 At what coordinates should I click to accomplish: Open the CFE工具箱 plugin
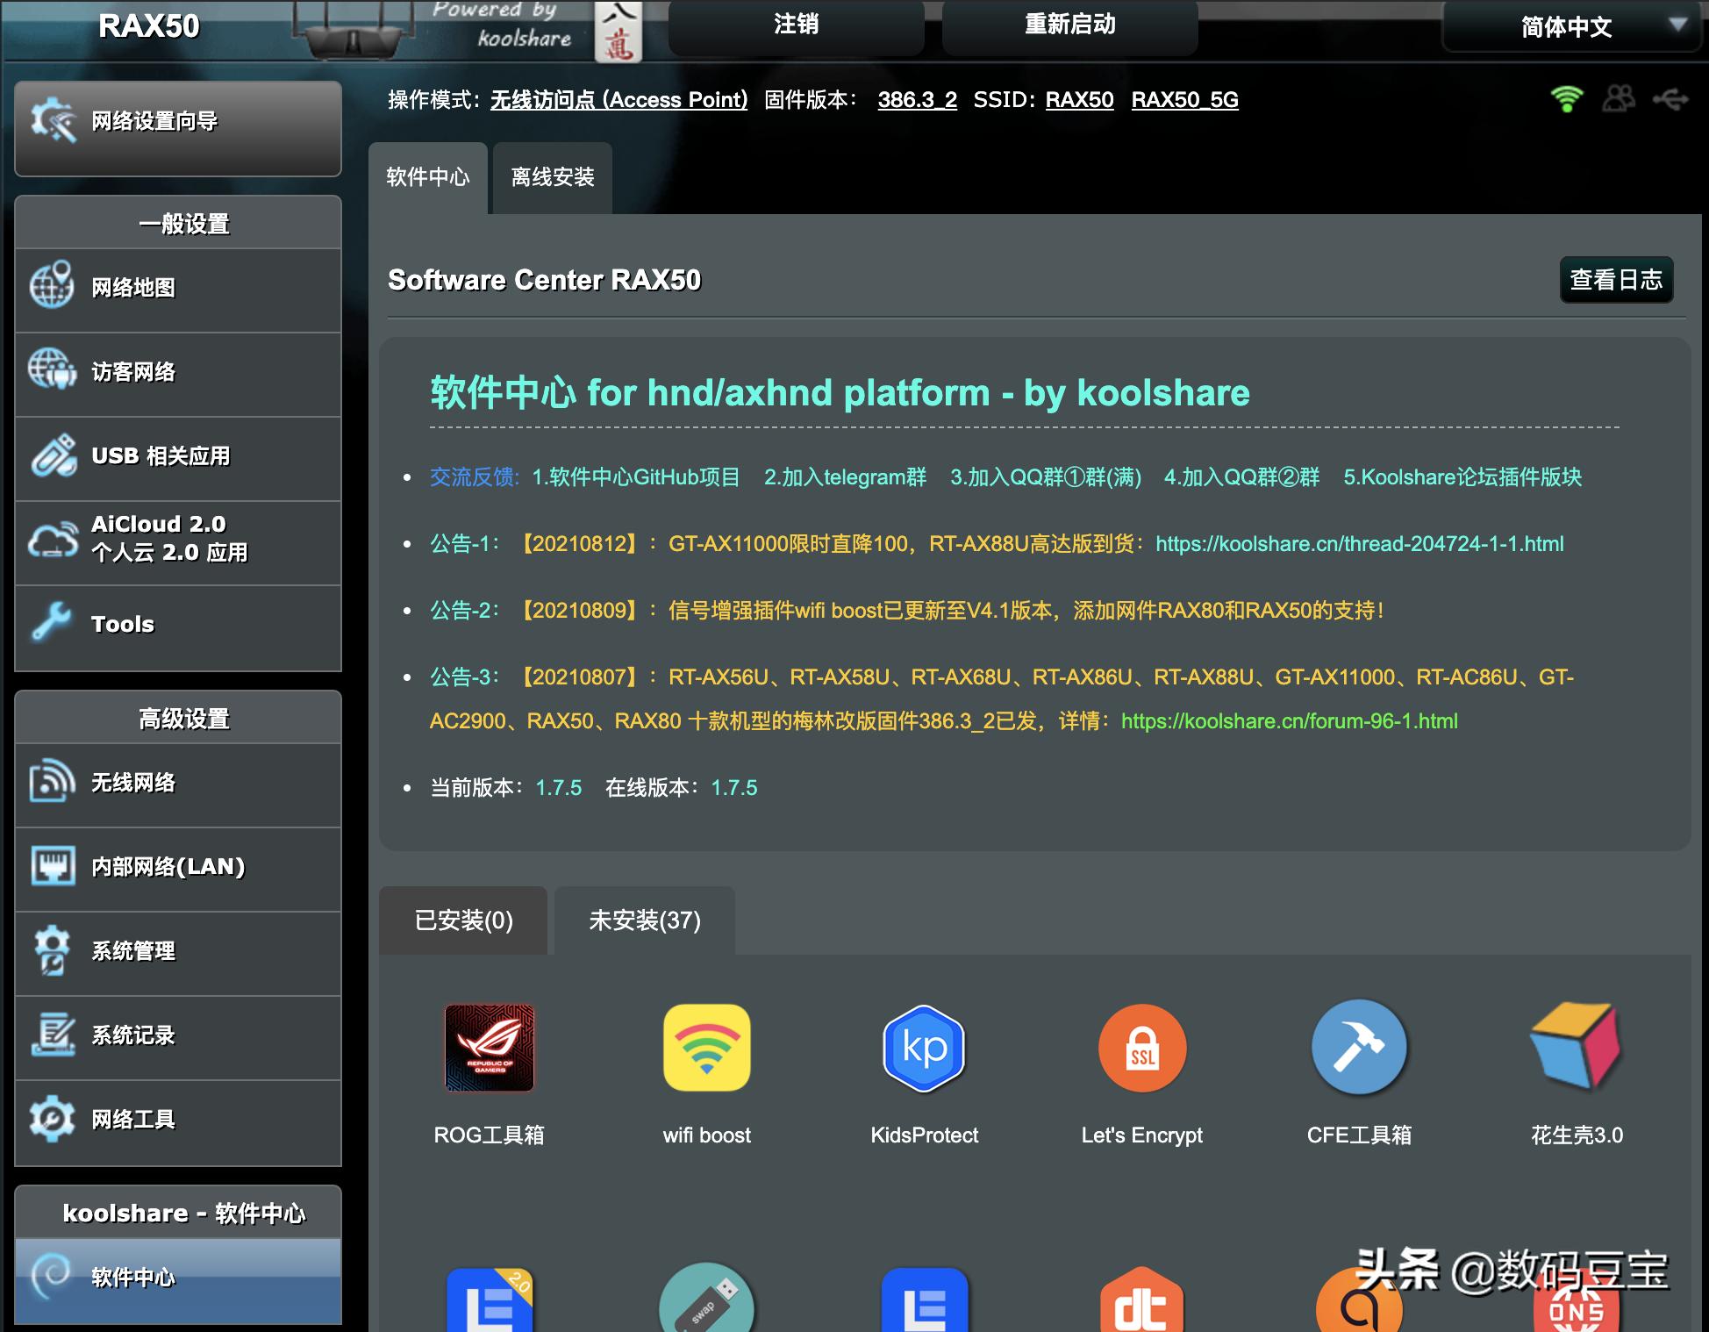point(1359,1049)
